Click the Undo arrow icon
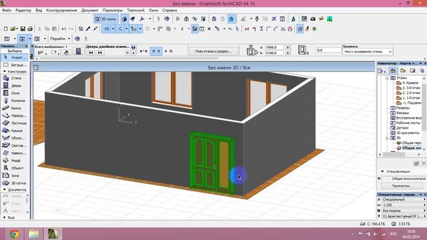Screen dimensions: 427x240 point(64,29)
